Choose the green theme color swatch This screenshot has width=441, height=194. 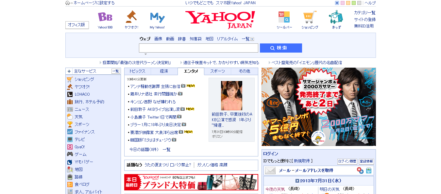(354, 3)
